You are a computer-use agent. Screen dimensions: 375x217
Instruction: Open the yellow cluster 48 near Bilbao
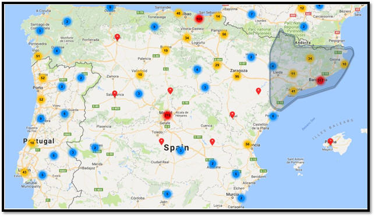point(178,13)
